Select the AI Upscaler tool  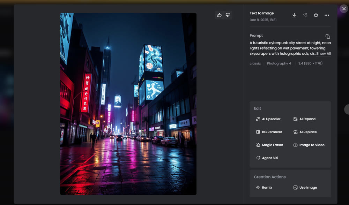[269, 119]
